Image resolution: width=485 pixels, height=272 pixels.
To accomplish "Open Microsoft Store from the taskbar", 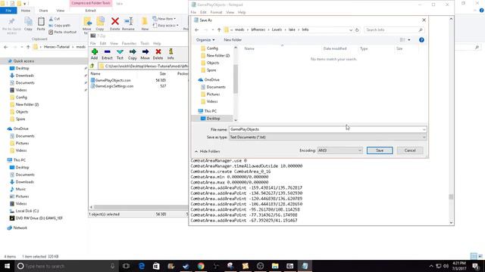I will (156, 266).
